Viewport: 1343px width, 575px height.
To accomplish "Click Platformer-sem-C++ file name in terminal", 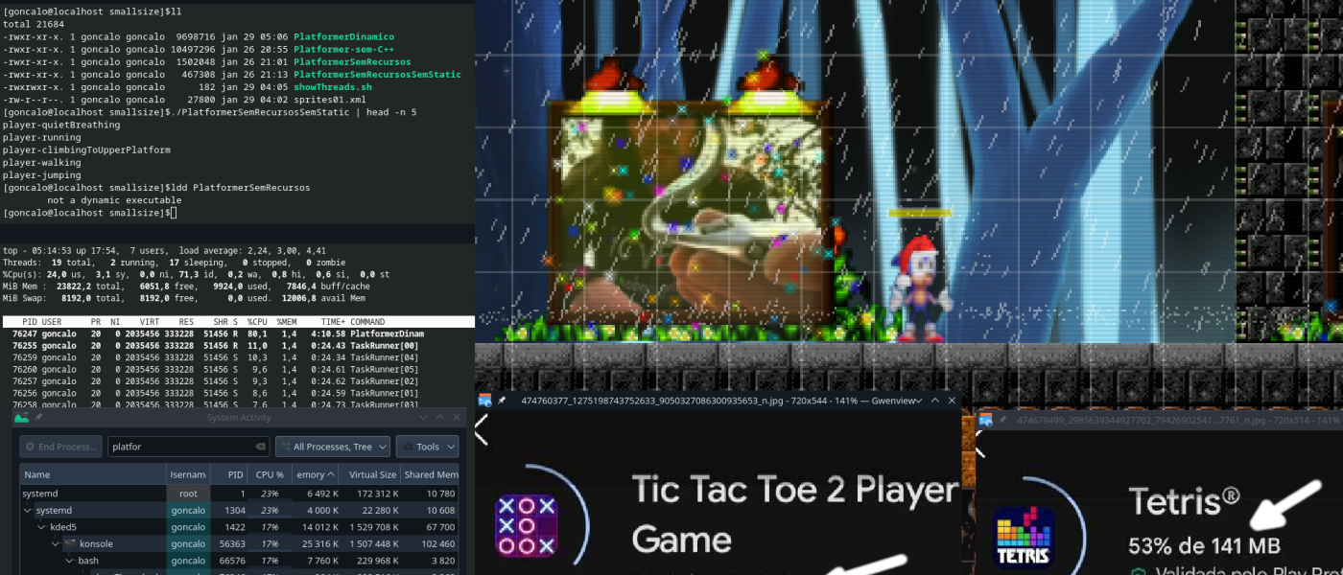I will point(344,48).
